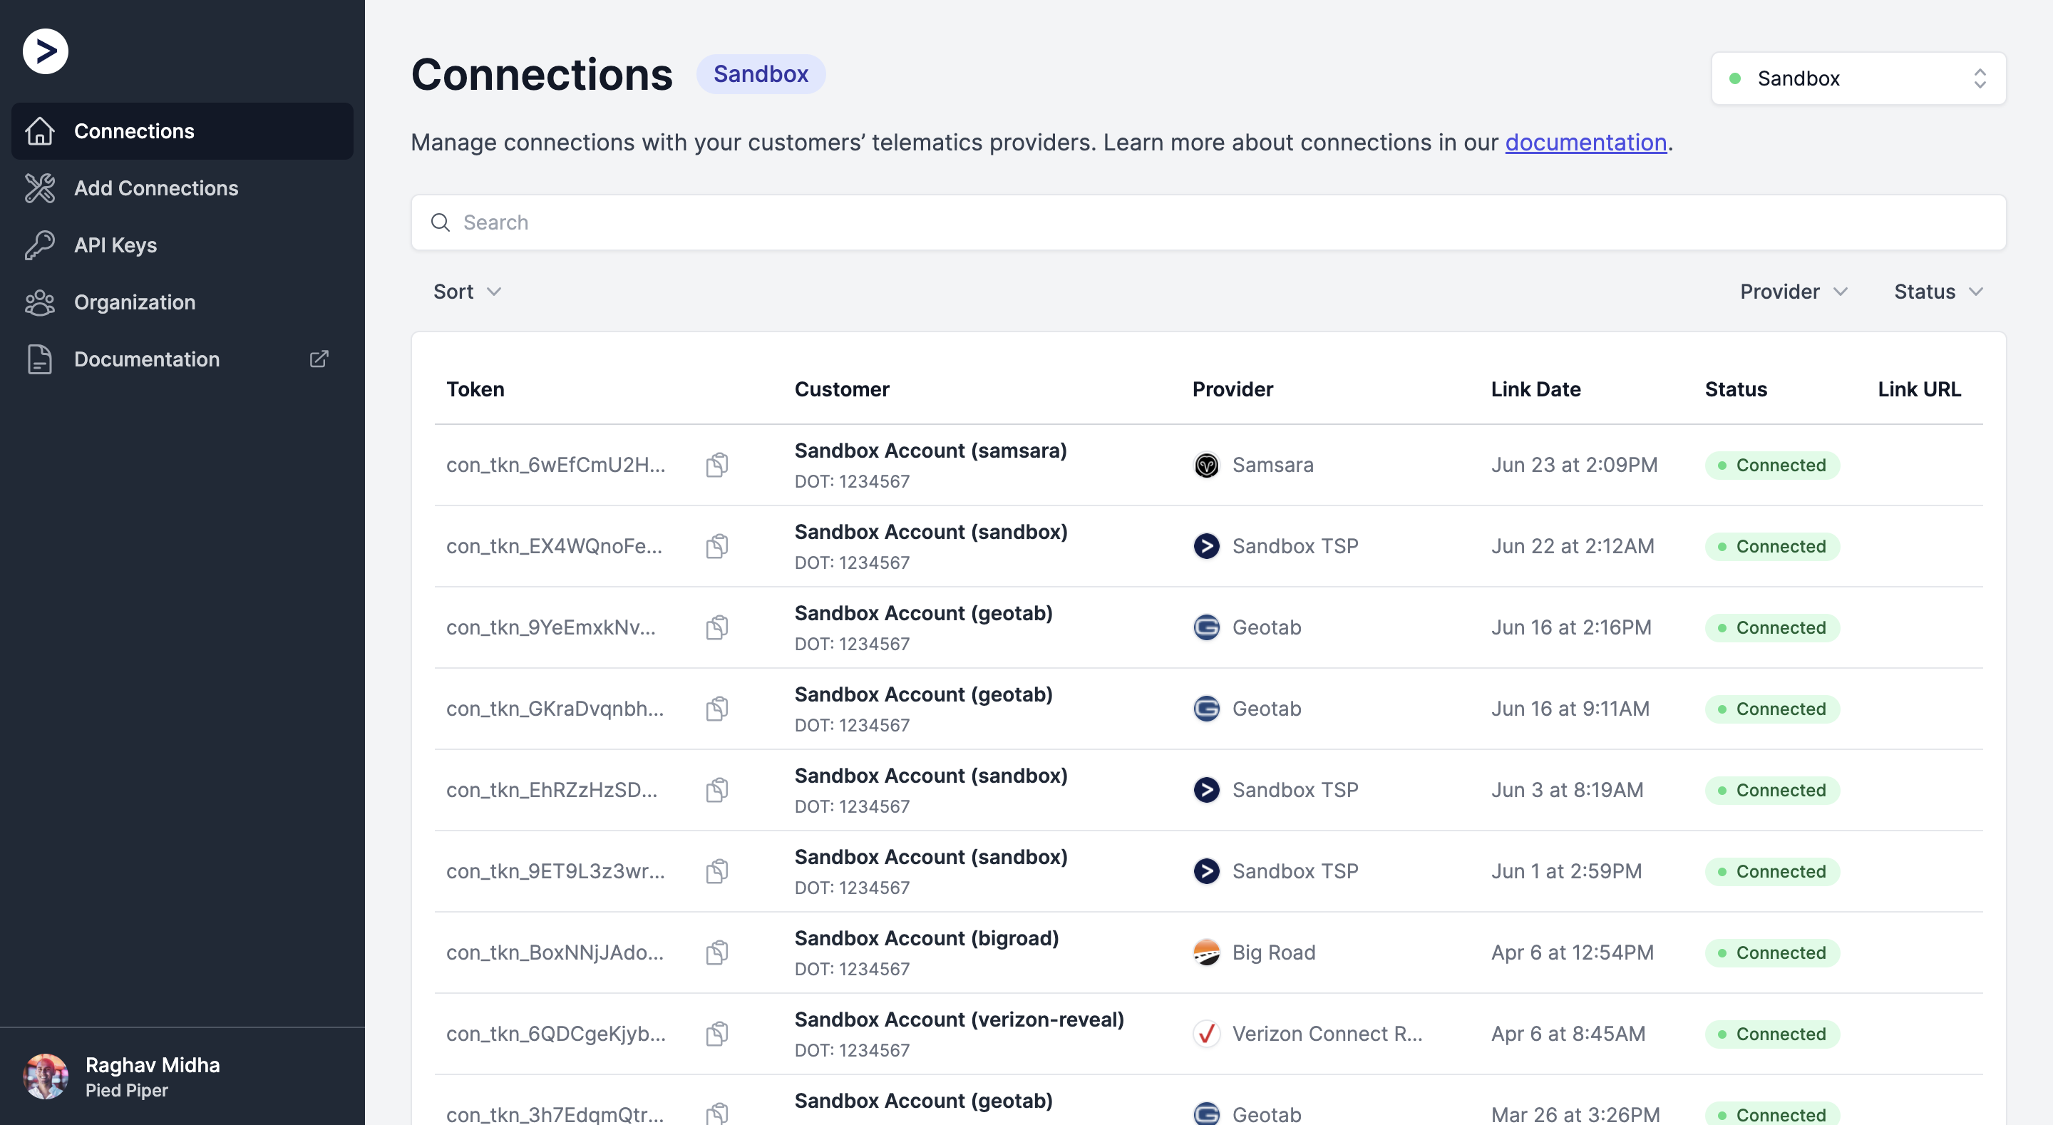Click the Samsara provider logo icon
The height and width of the screenshot is (1125, 2053).
(x=1206, y=465)
